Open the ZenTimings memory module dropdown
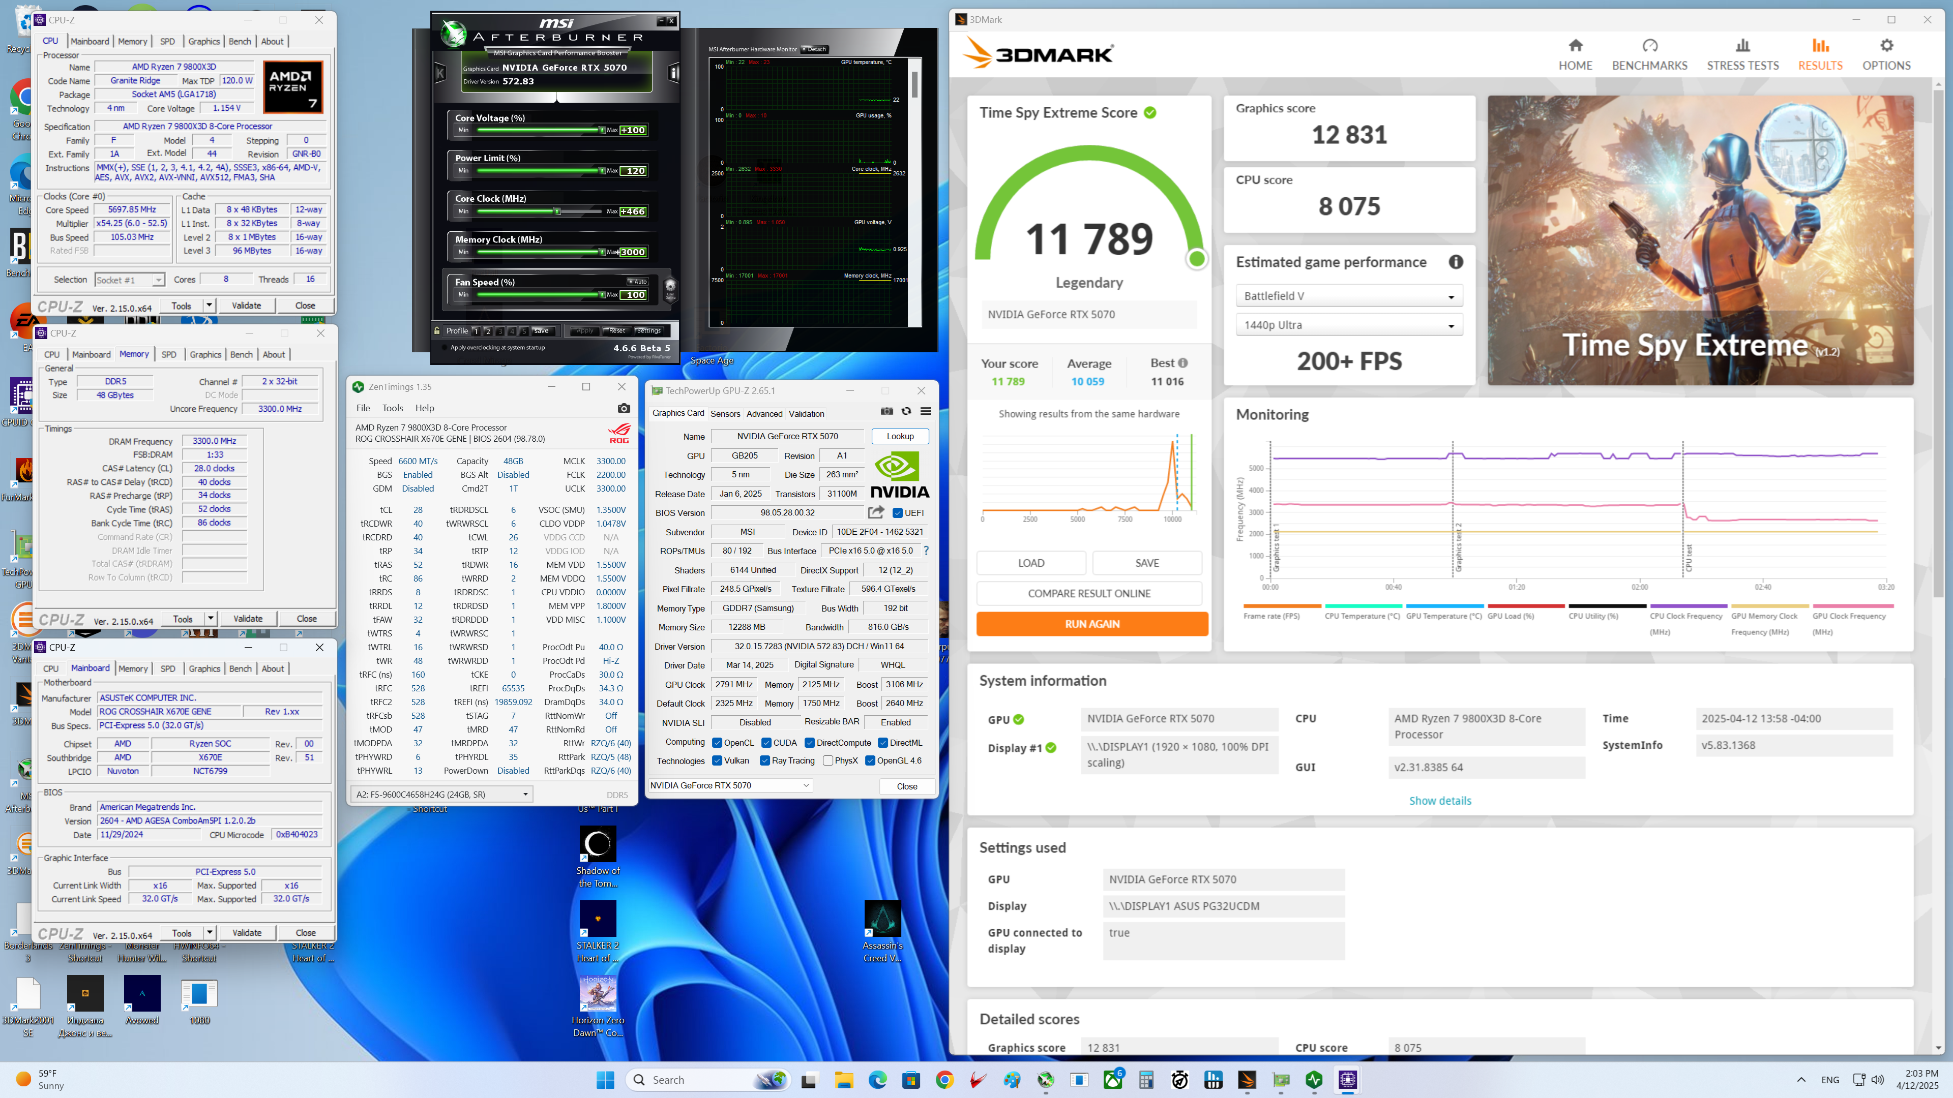 pos(442,794)
